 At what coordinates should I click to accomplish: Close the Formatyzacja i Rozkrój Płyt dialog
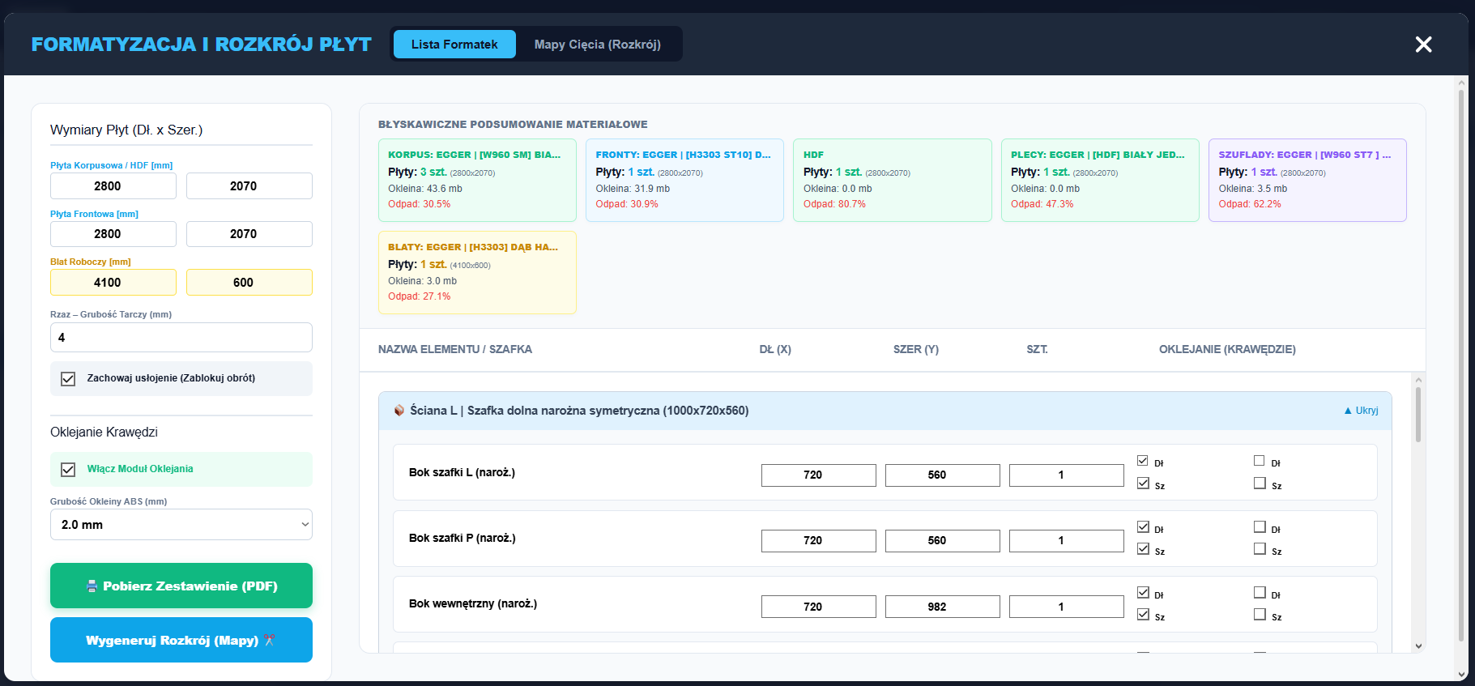(1423, 45)
